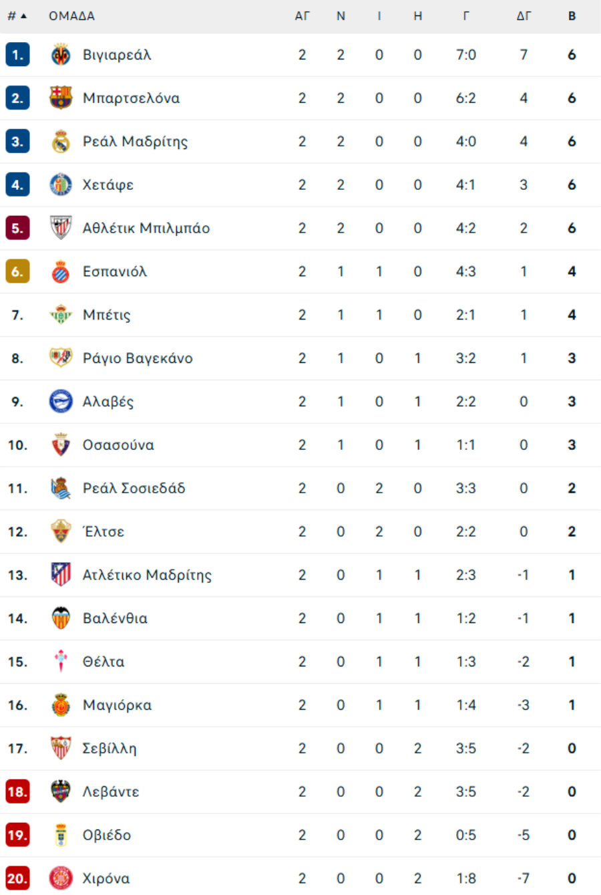The height and width of the screenshot is (895, 601).
Task: Select the Οβιέδο table row
Action: 300,835
